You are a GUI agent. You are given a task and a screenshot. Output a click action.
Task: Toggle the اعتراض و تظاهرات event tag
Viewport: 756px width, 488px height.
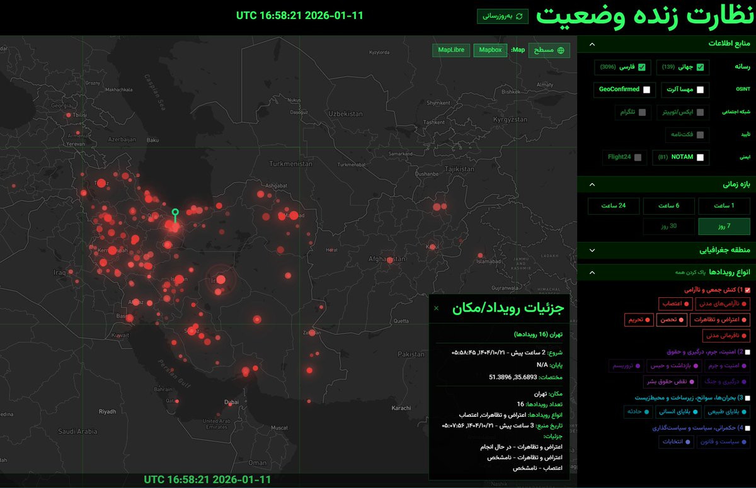(x=721, y=320)
